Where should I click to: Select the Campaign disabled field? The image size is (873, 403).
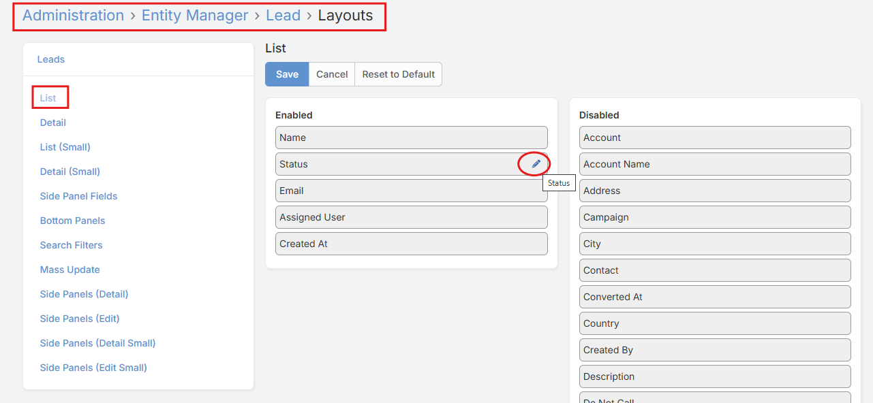click(714, 216)
